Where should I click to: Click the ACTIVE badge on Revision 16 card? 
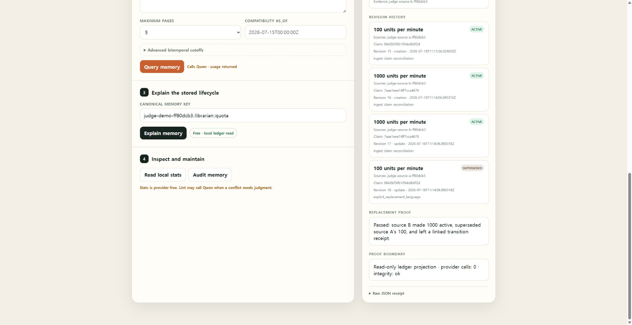coord(476,76)
